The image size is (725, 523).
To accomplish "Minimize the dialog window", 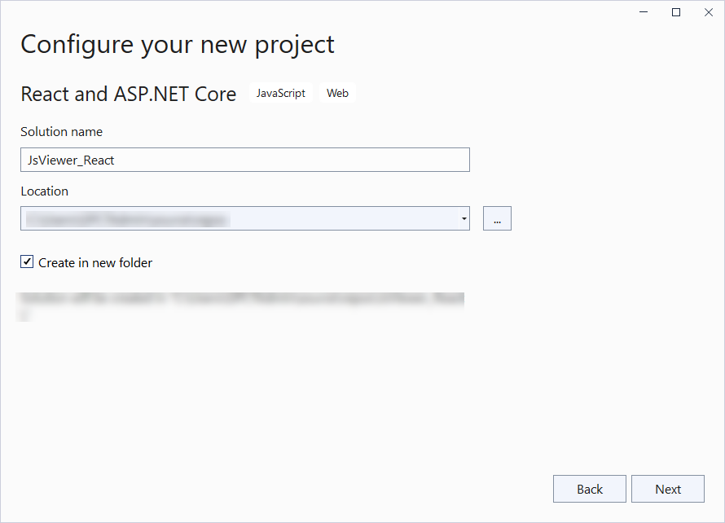I will (x=644, y=12).
